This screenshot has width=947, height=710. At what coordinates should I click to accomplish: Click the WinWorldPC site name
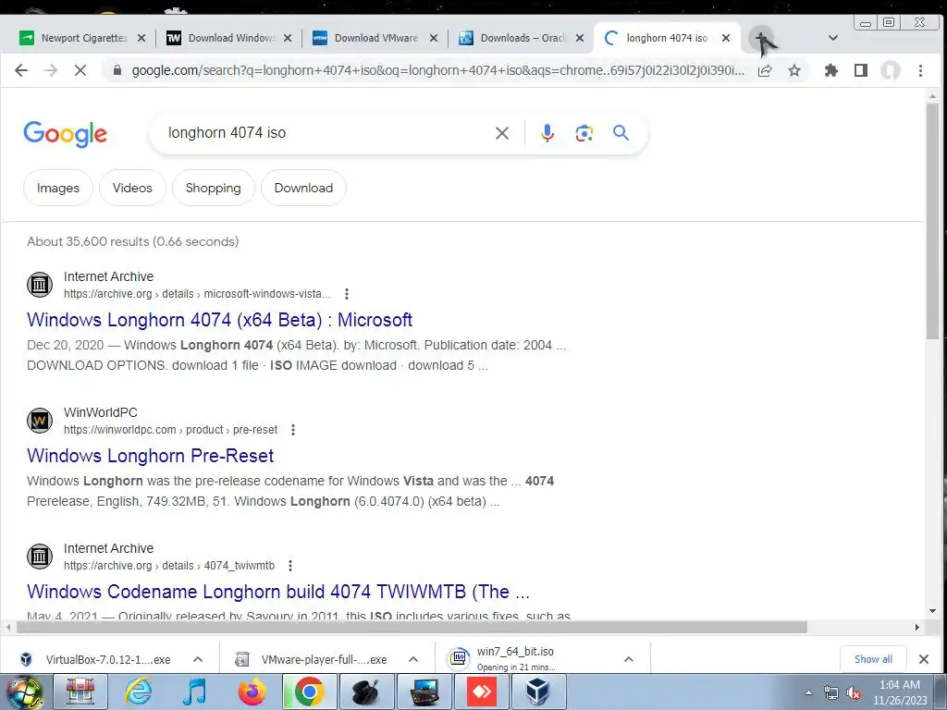[101, 412]
